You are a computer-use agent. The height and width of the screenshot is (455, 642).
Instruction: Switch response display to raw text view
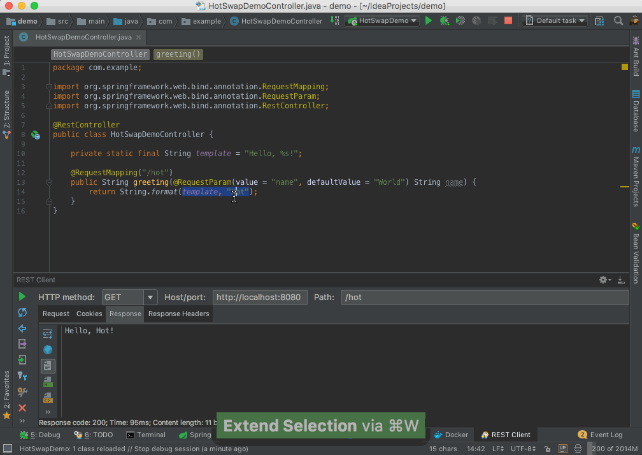pos(48,366)
